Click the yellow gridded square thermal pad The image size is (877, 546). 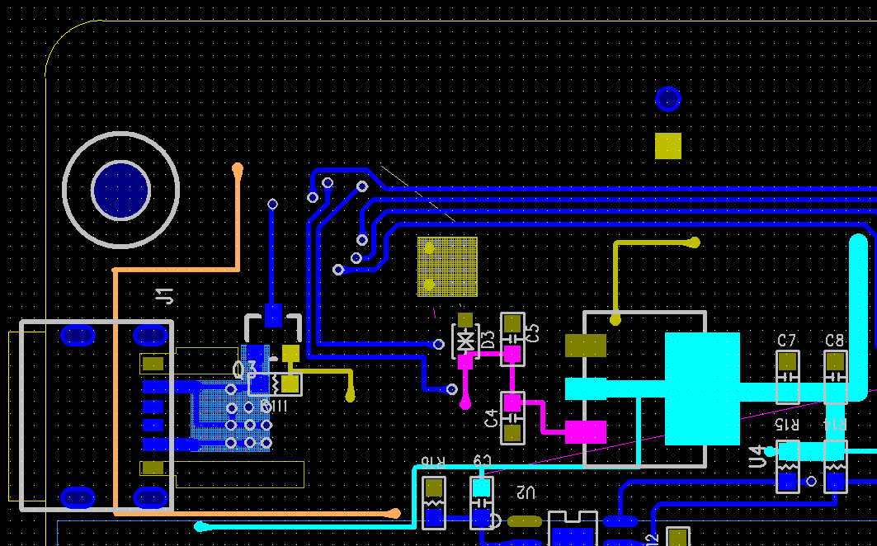coord(447,266)
